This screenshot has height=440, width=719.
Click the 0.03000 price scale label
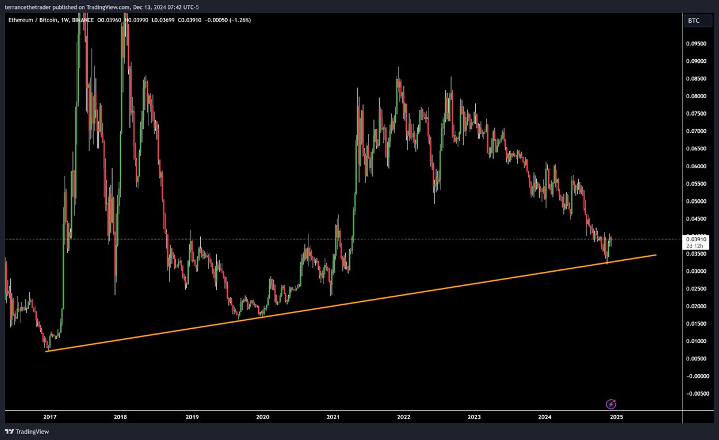(x=697, y=271)
